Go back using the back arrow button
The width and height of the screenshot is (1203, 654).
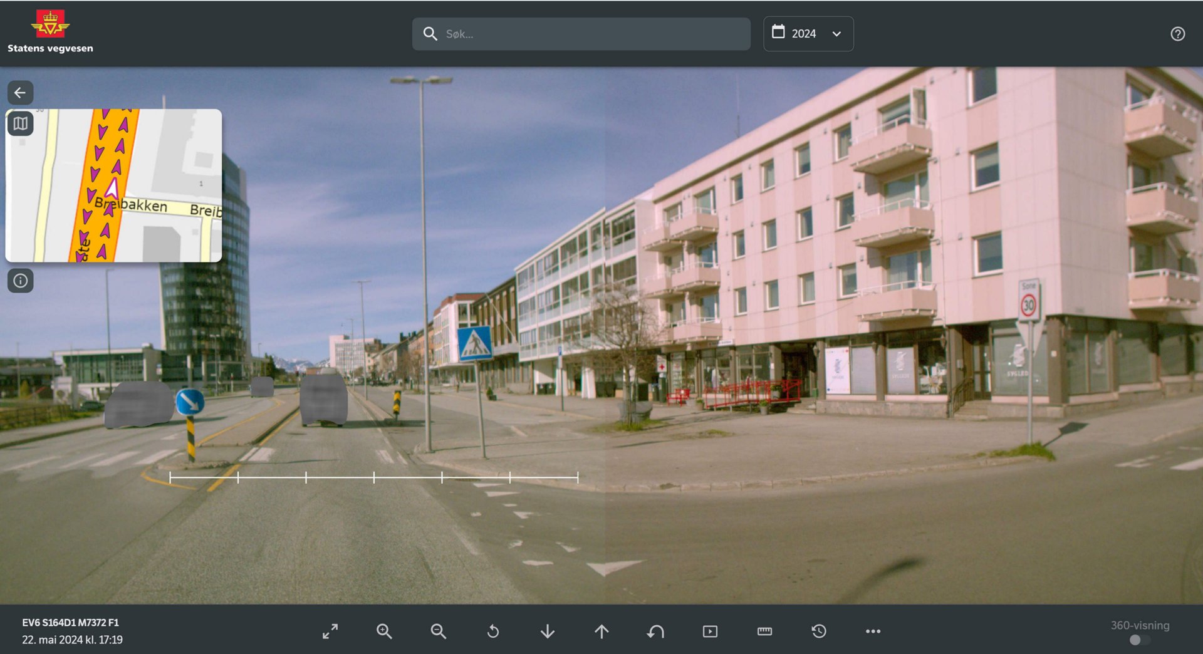(x=21, y=93)
